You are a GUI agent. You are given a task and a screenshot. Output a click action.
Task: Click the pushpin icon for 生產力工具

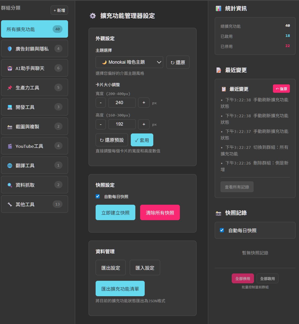(10, 88)
